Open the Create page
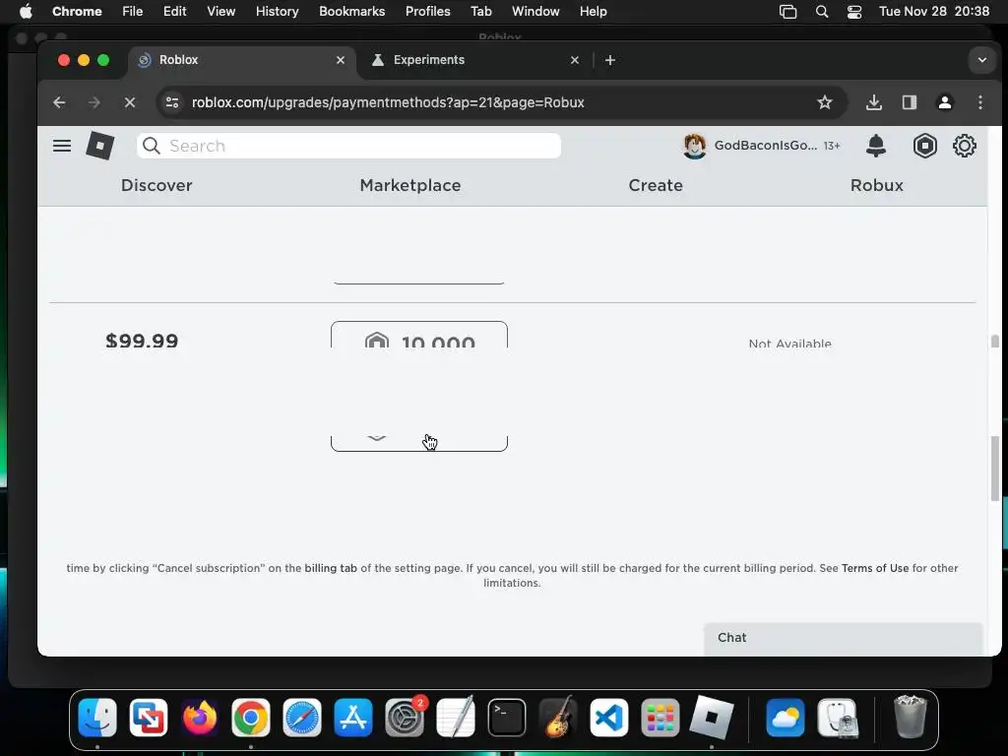Image resolution: width=1008 pixels, height=756 pixels. 655,185
